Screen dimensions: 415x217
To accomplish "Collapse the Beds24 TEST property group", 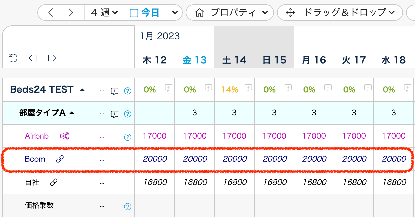I will tap(82, 90).
